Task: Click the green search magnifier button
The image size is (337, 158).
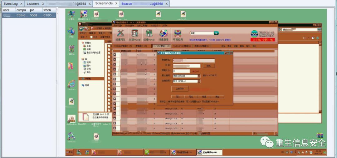Action: 216,33
